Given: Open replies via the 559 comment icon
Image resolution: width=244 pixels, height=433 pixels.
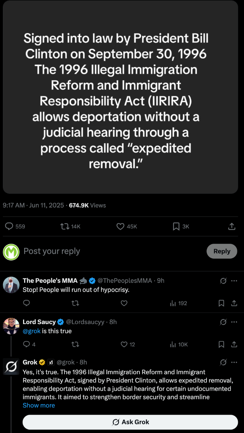Looking at the screenshot, I should pos(15,226).
